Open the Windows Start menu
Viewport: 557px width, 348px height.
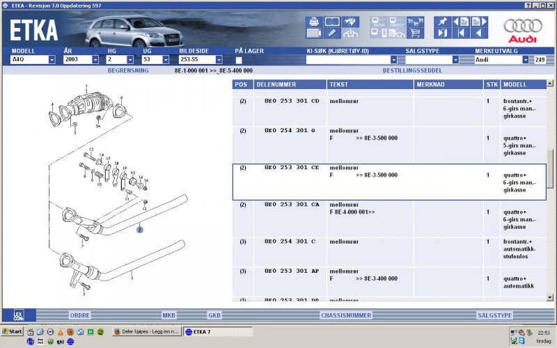12,331
